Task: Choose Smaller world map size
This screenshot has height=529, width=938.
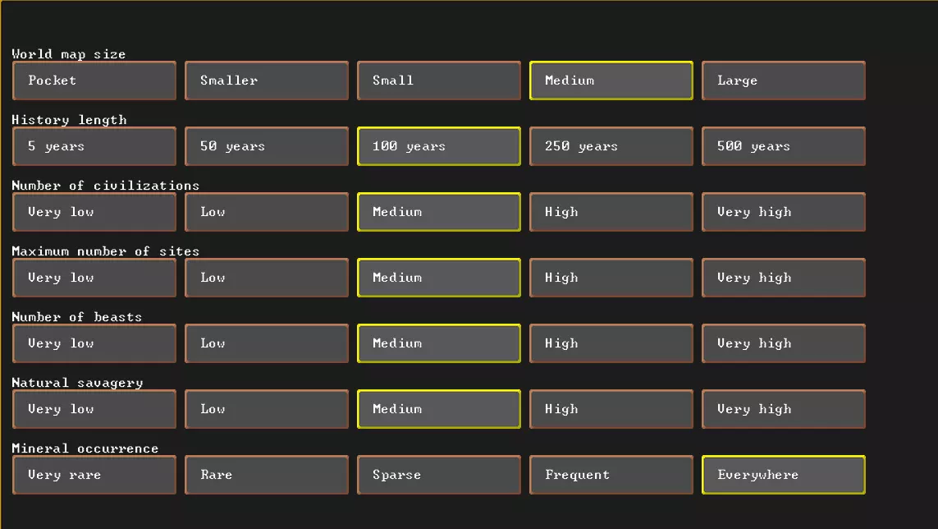Action: (x=267, y=80)
